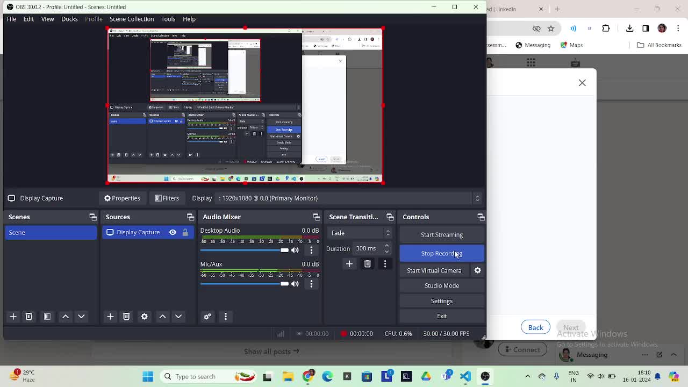Viewport: 688px width, 387px height.
Task: Open Chrome downloads icon in browser
Action: click(x=630, y=28)
